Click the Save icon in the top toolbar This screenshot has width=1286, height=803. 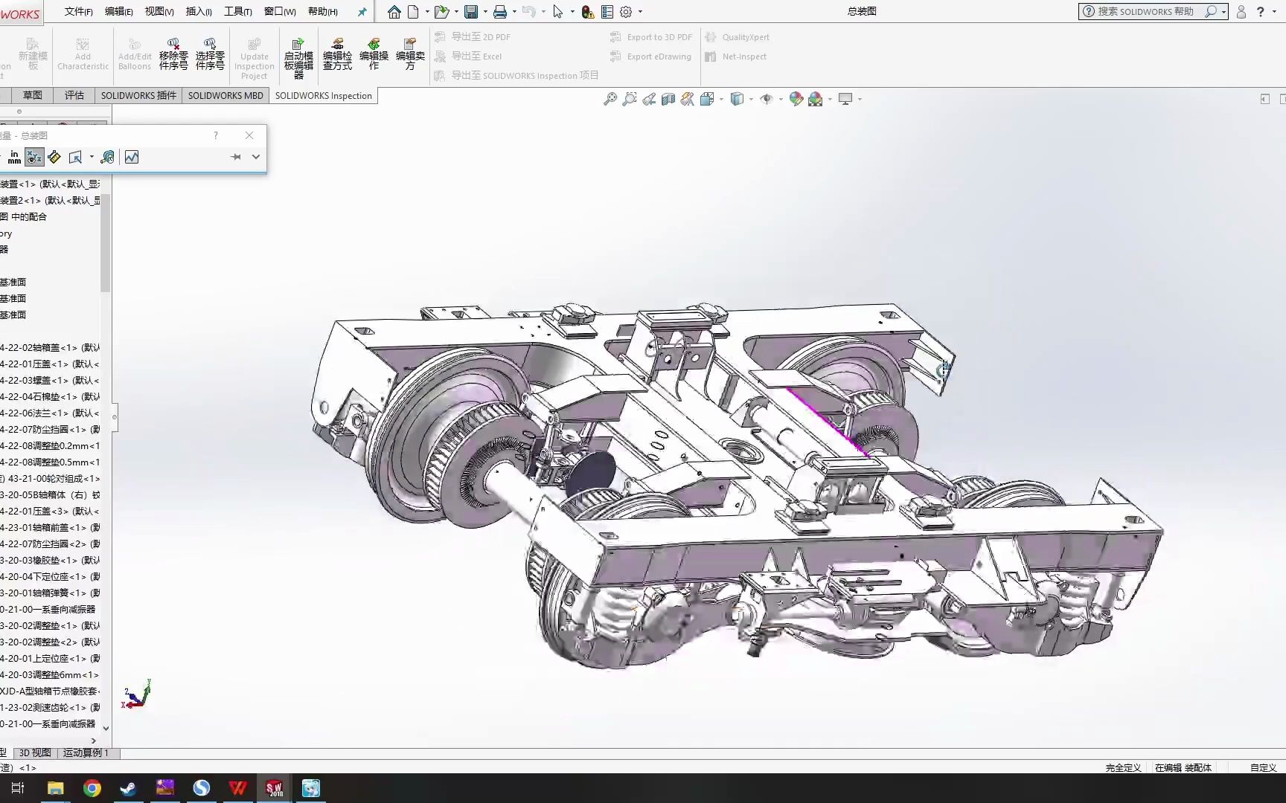(x=471, y=12)
